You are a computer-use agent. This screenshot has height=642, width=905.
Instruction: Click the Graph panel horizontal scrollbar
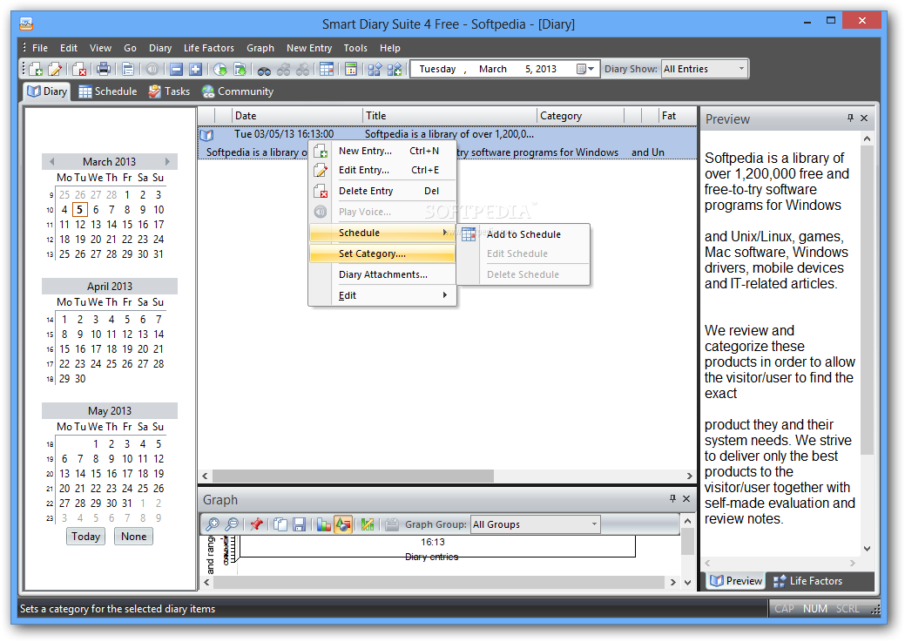(x=439, y=582)
